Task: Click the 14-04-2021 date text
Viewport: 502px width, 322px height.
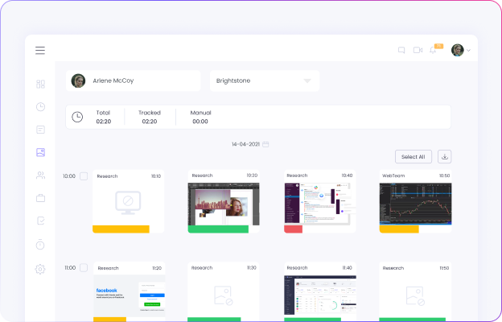Action: (x=245, y=144)
